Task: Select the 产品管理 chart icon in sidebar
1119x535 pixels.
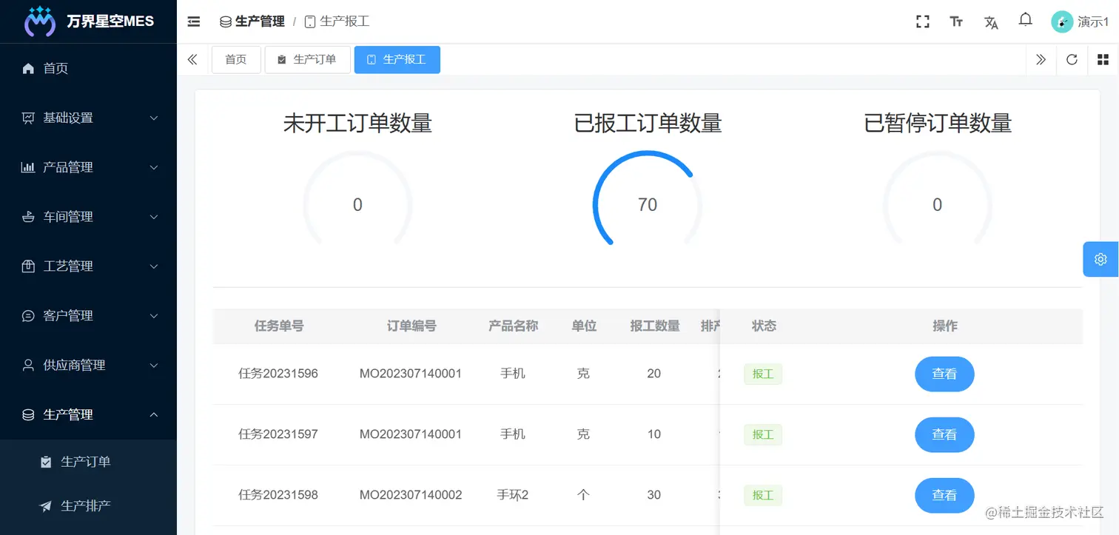Action: point(27,166)
